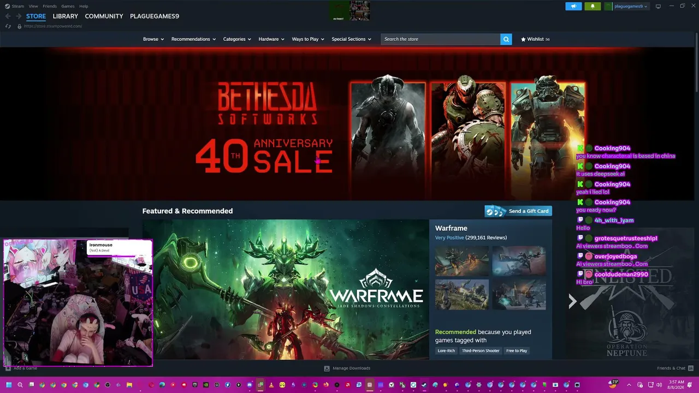Open the blue announcements megaphone button
The image size is (699, 393).
click(x=573, y=7)
